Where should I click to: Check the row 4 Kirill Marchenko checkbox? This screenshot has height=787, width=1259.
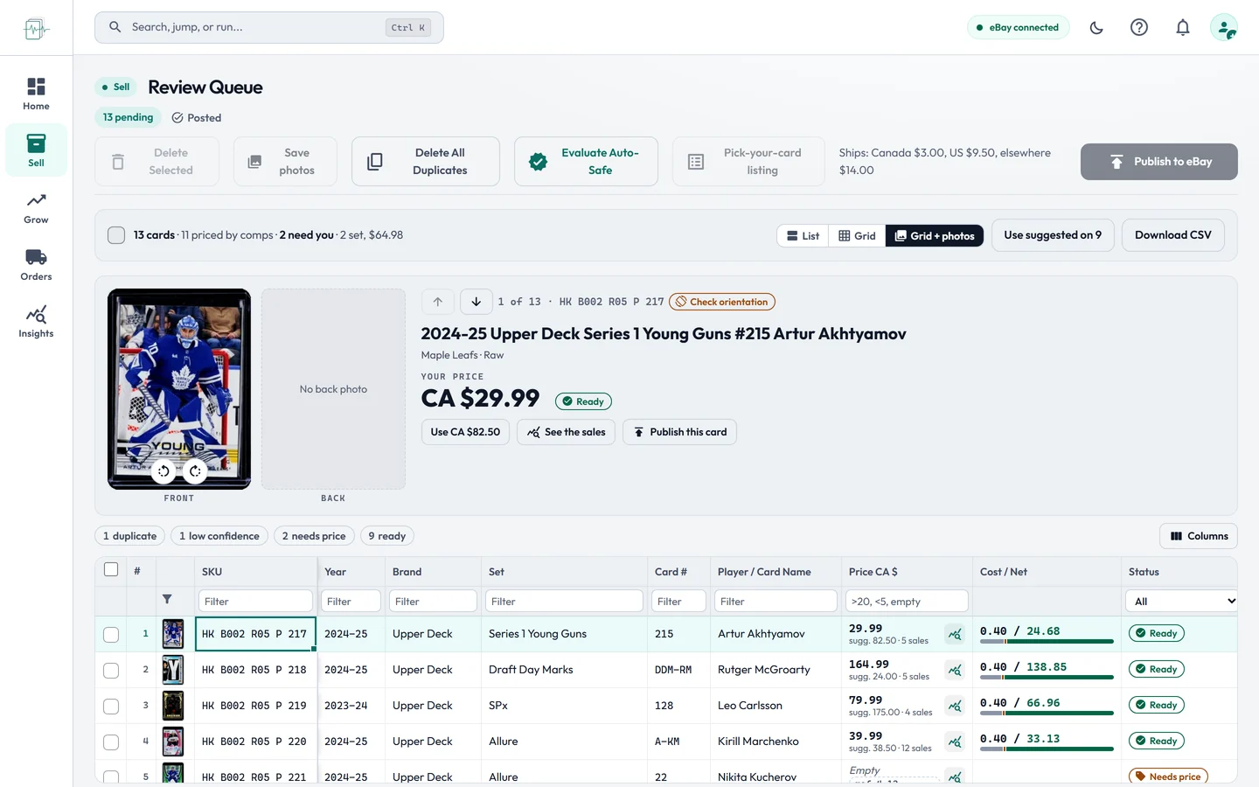click(x=111, y=742)
